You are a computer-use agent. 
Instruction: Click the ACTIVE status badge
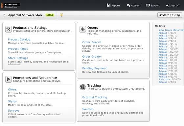pos(50,15)
